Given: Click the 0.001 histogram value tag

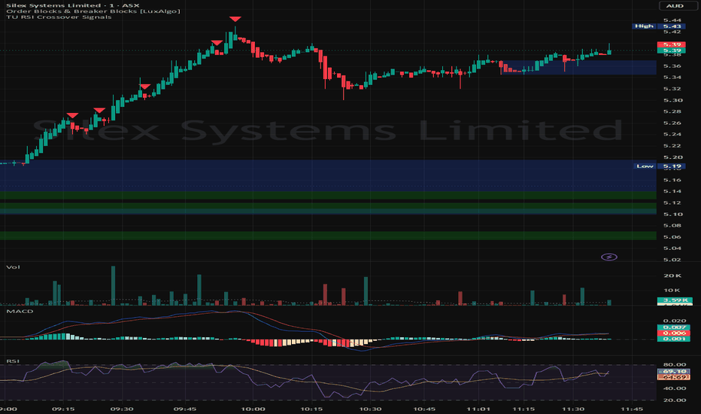Looking at the screenshot, I should pyautogui.click(x=674, y=339).
